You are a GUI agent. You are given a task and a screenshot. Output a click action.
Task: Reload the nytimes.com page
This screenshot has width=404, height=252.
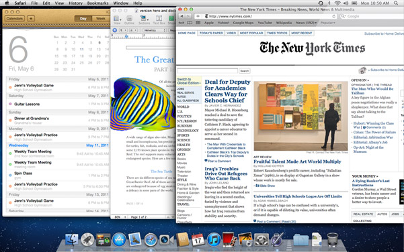tap(334, 16)
